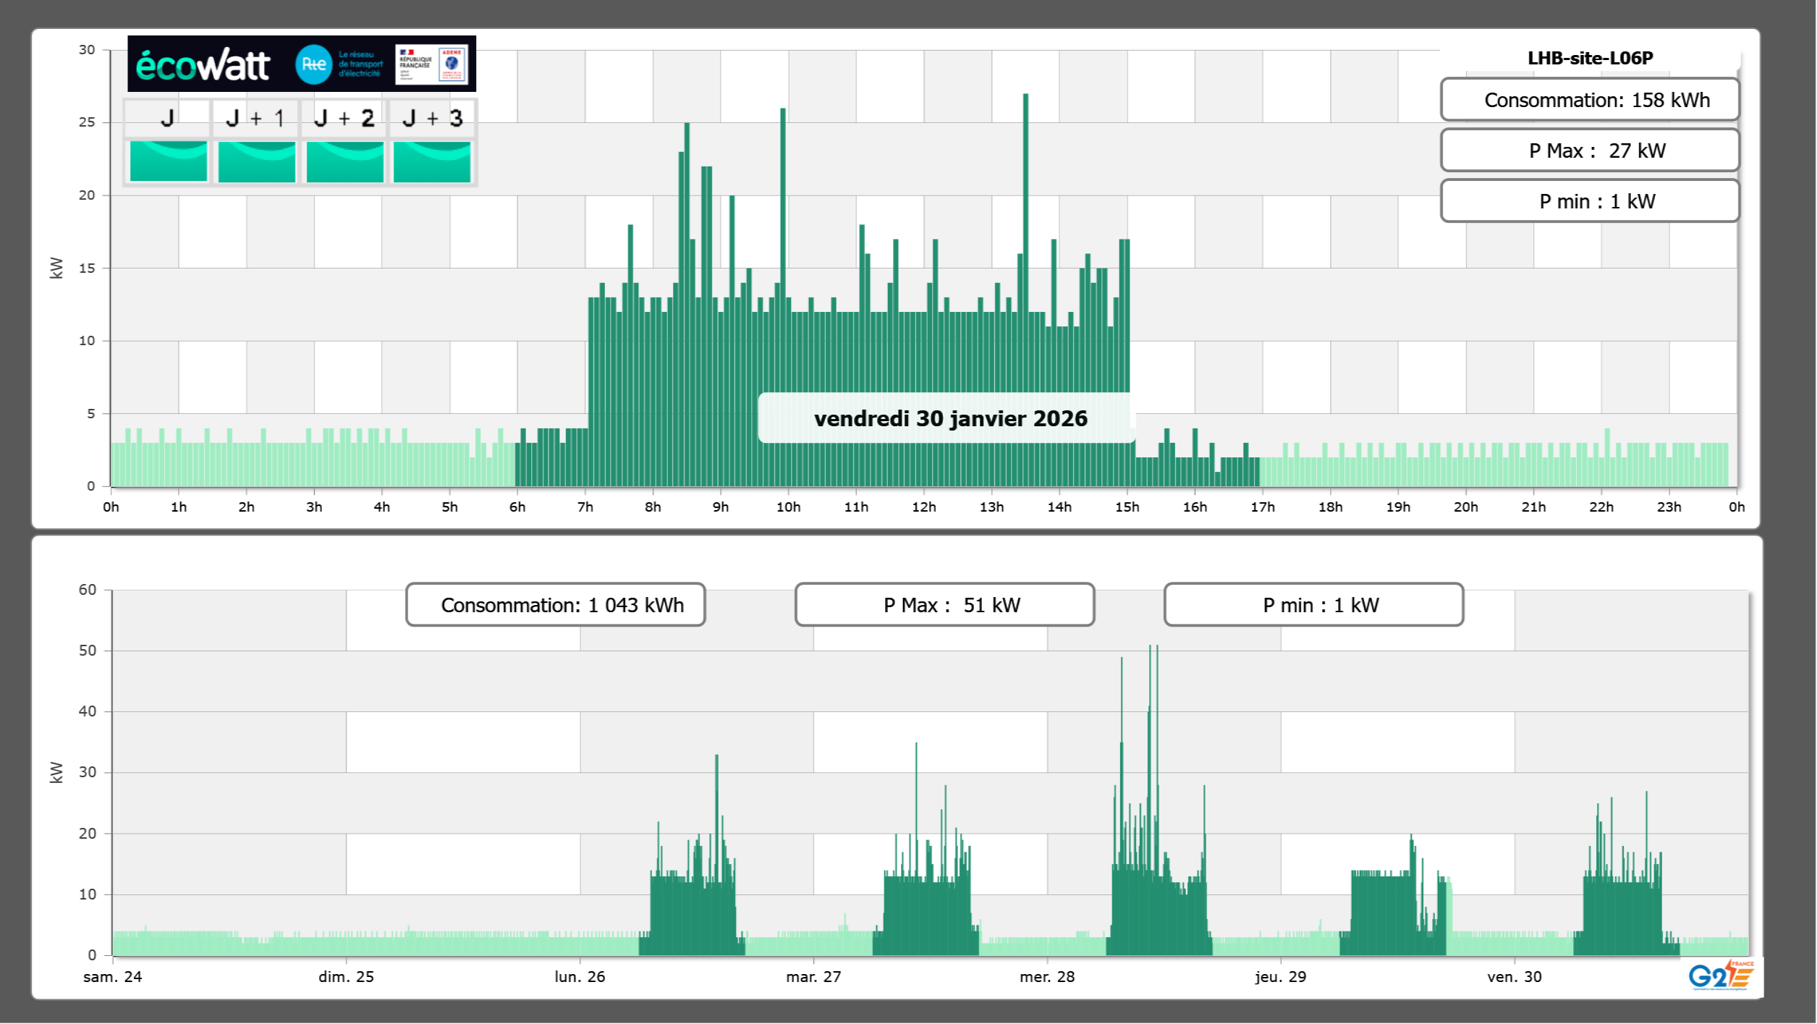
Task: Click the top P min : 1 kW box
Action: coord(1589,201)
